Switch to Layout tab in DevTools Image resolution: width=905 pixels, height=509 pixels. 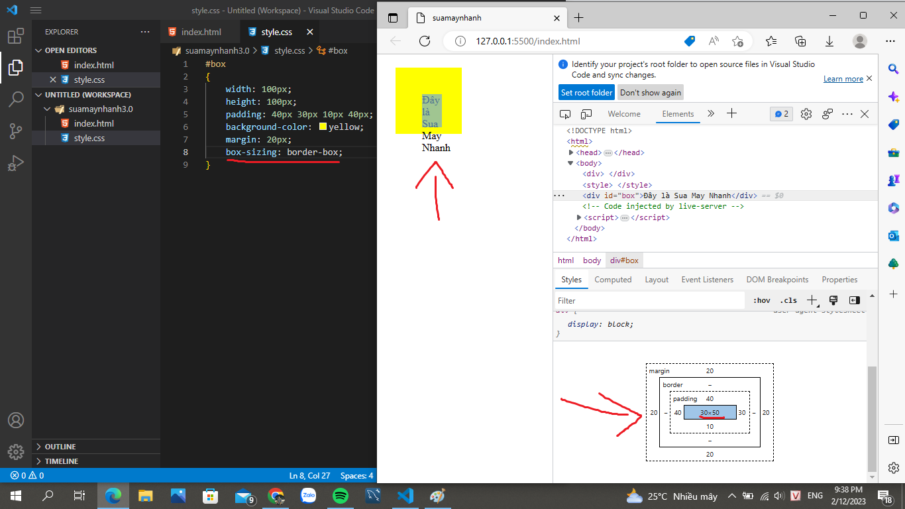pos(657,280)
